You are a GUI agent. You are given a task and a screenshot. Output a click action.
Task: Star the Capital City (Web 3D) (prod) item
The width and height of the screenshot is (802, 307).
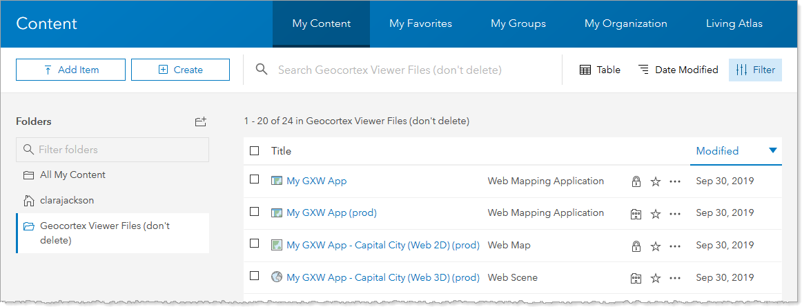coord(656,278)
